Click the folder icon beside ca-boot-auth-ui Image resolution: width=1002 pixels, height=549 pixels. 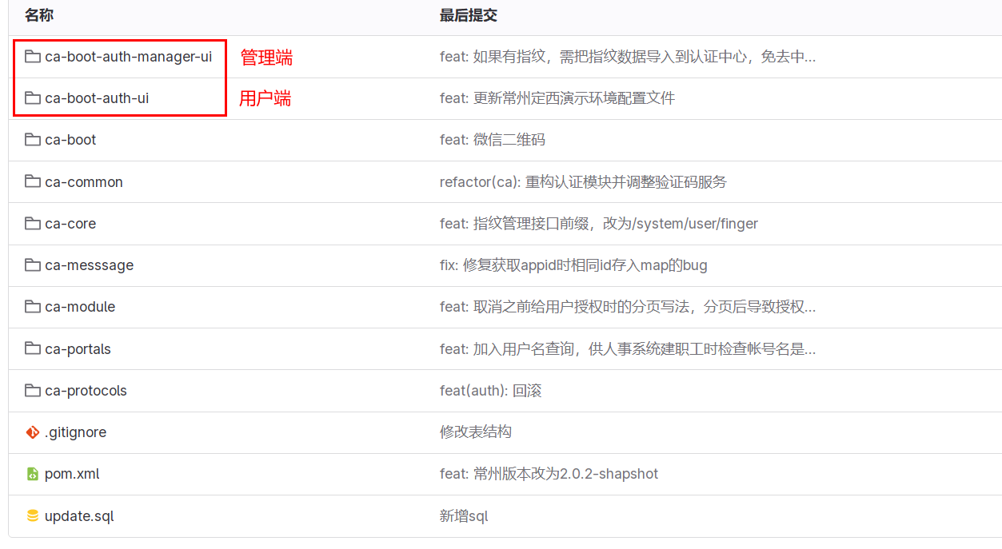32,98
